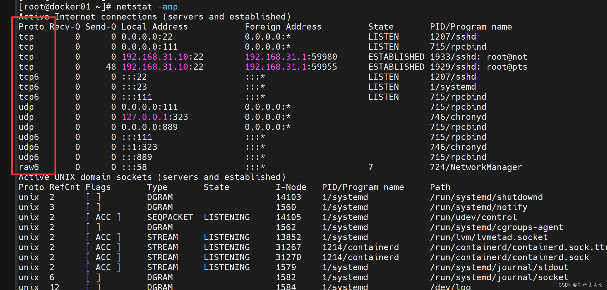Click the Send-Q value 48
The height and width of the screenshot is (290, 607).
coord(111,67)
